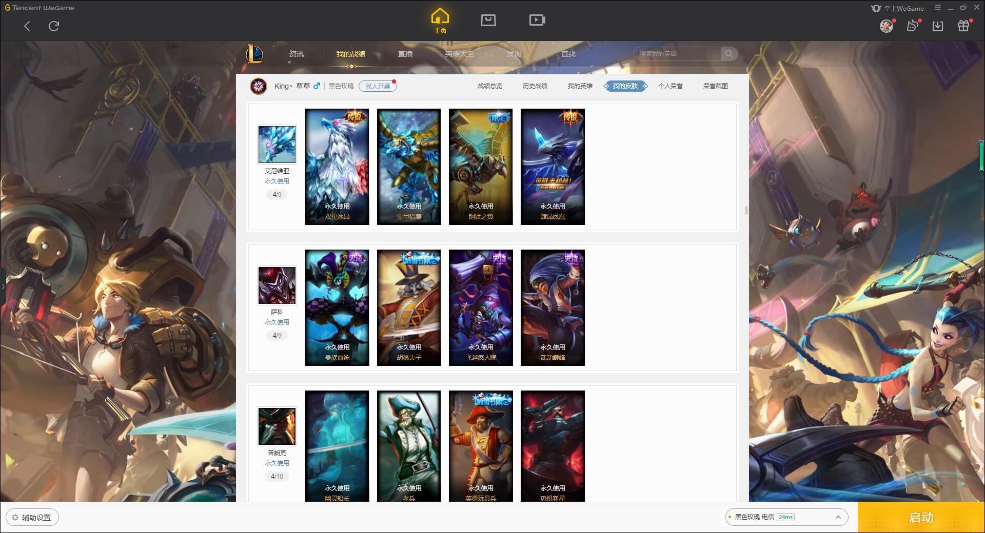The image size is (985, 533).
Task: Refresh the page with the reload icon
Action: click(x=54, y=26)
